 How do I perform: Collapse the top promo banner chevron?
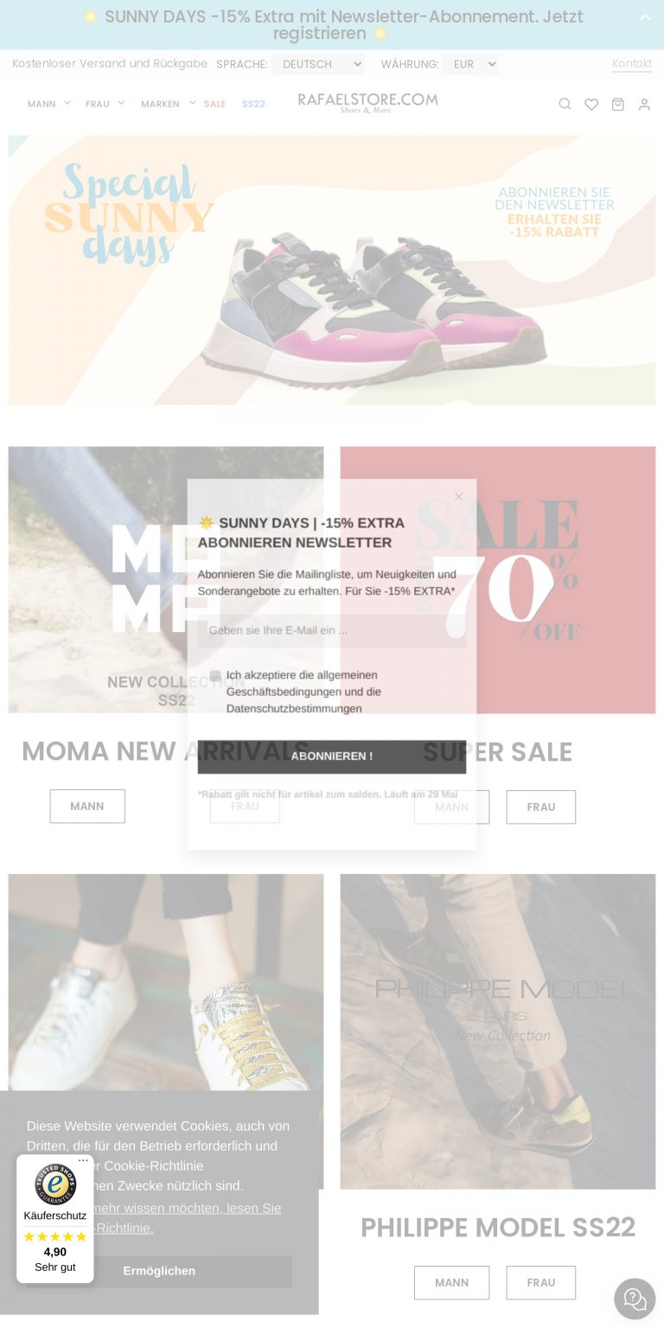pyautogui.click(x=645, y=17)
